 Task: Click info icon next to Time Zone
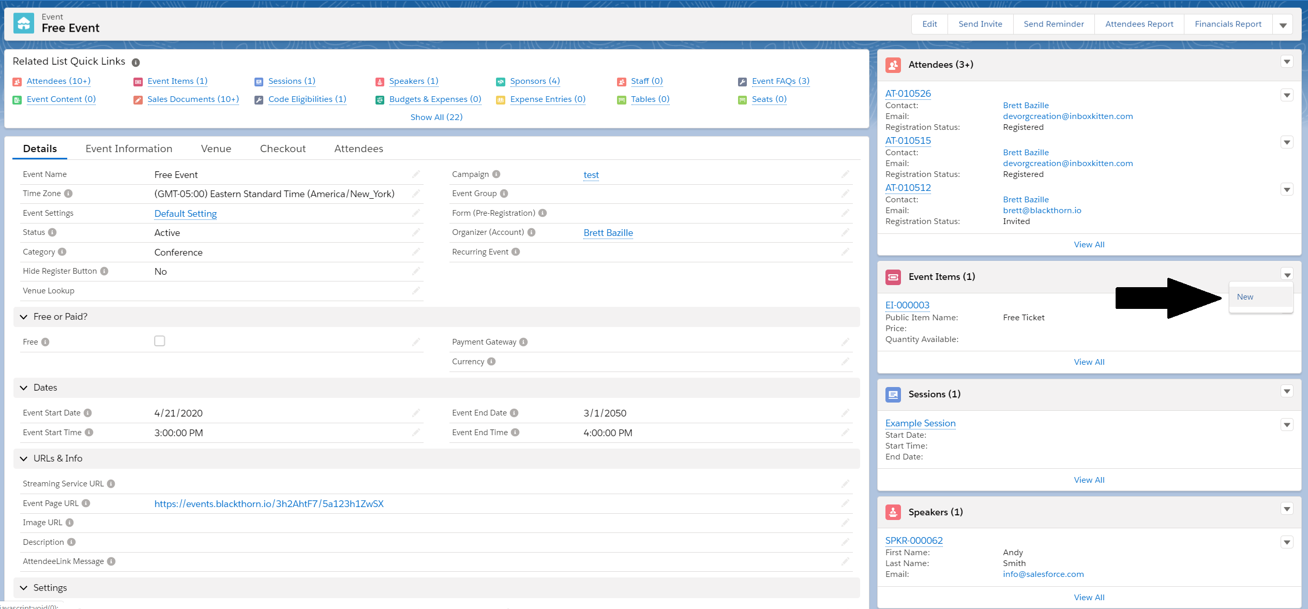pyautogui.click(x=68, y=194)
